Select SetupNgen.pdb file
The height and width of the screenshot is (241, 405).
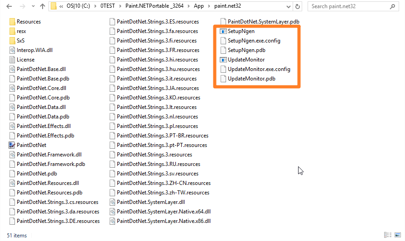[x=246, y=50]
